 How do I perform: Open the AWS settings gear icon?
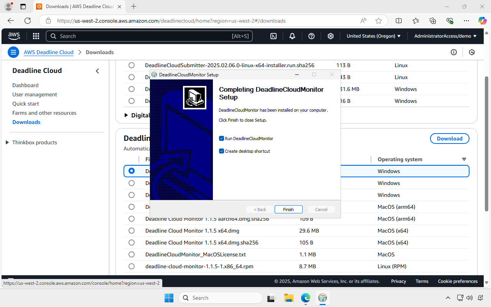point(330,36)
